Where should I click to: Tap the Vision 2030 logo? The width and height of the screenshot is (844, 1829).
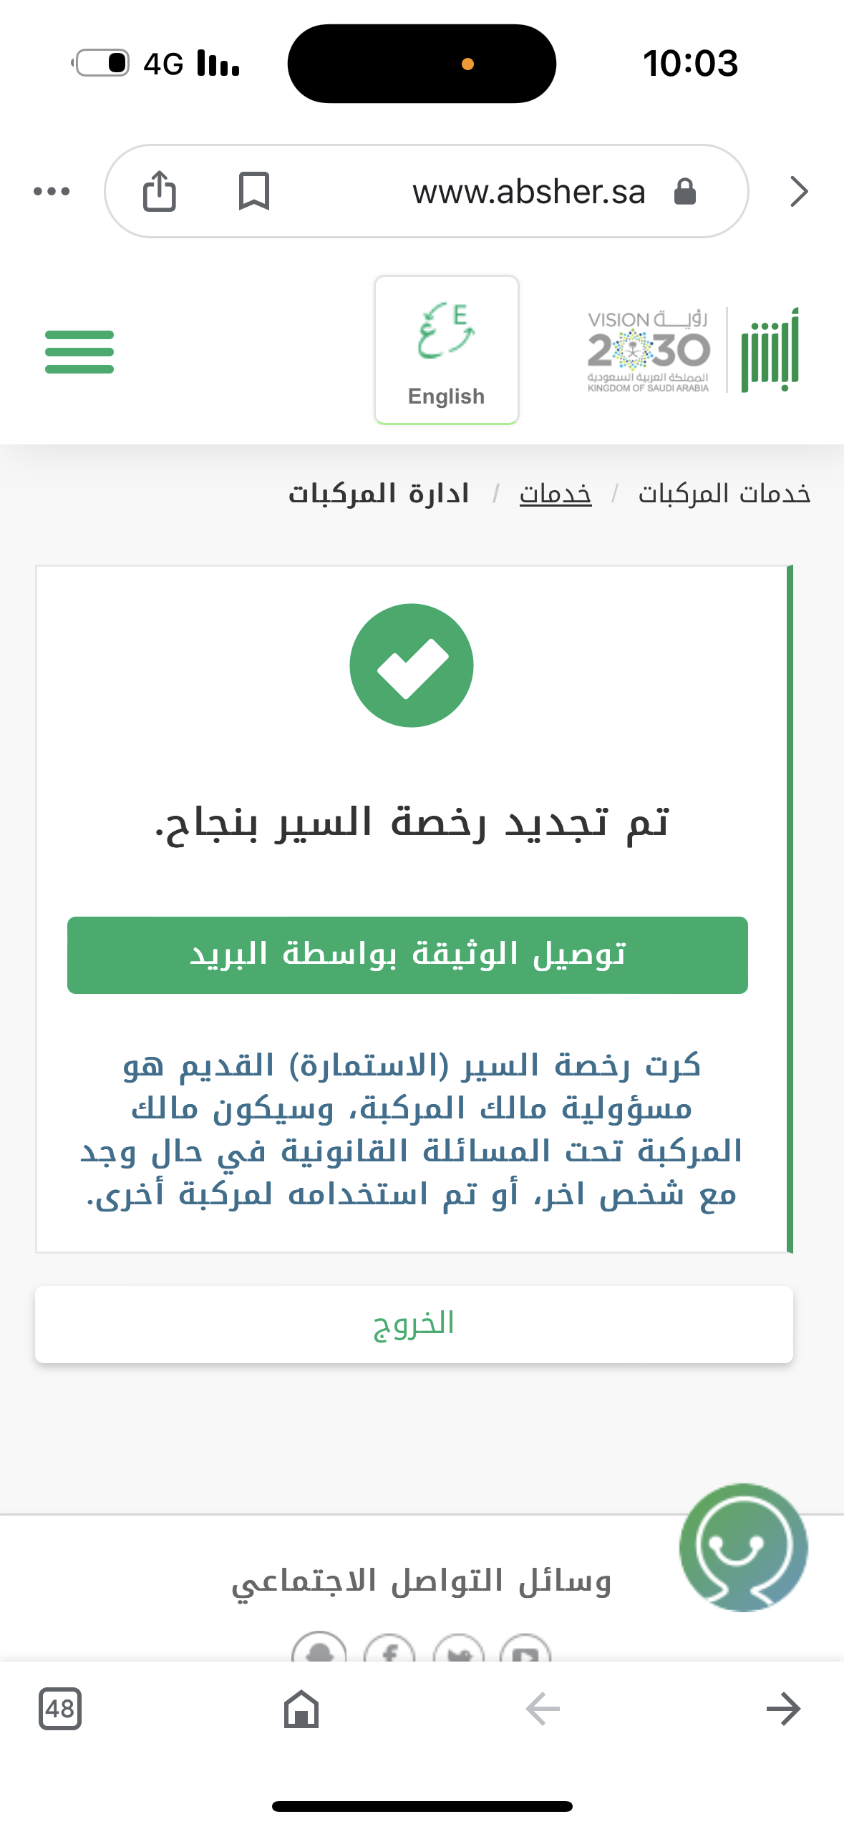tap(648, 351)
